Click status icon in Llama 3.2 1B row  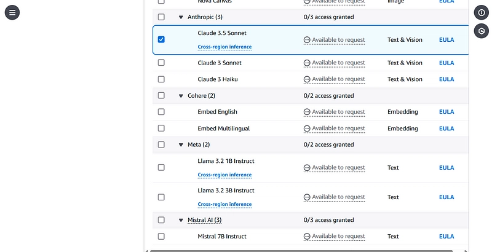tap(307, 168)
